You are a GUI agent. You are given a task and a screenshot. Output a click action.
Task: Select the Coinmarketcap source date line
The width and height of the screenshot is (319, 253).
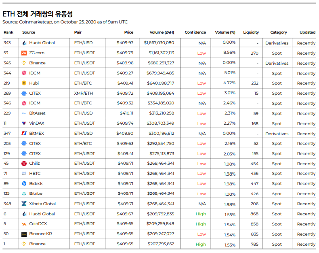coord(65,22)
